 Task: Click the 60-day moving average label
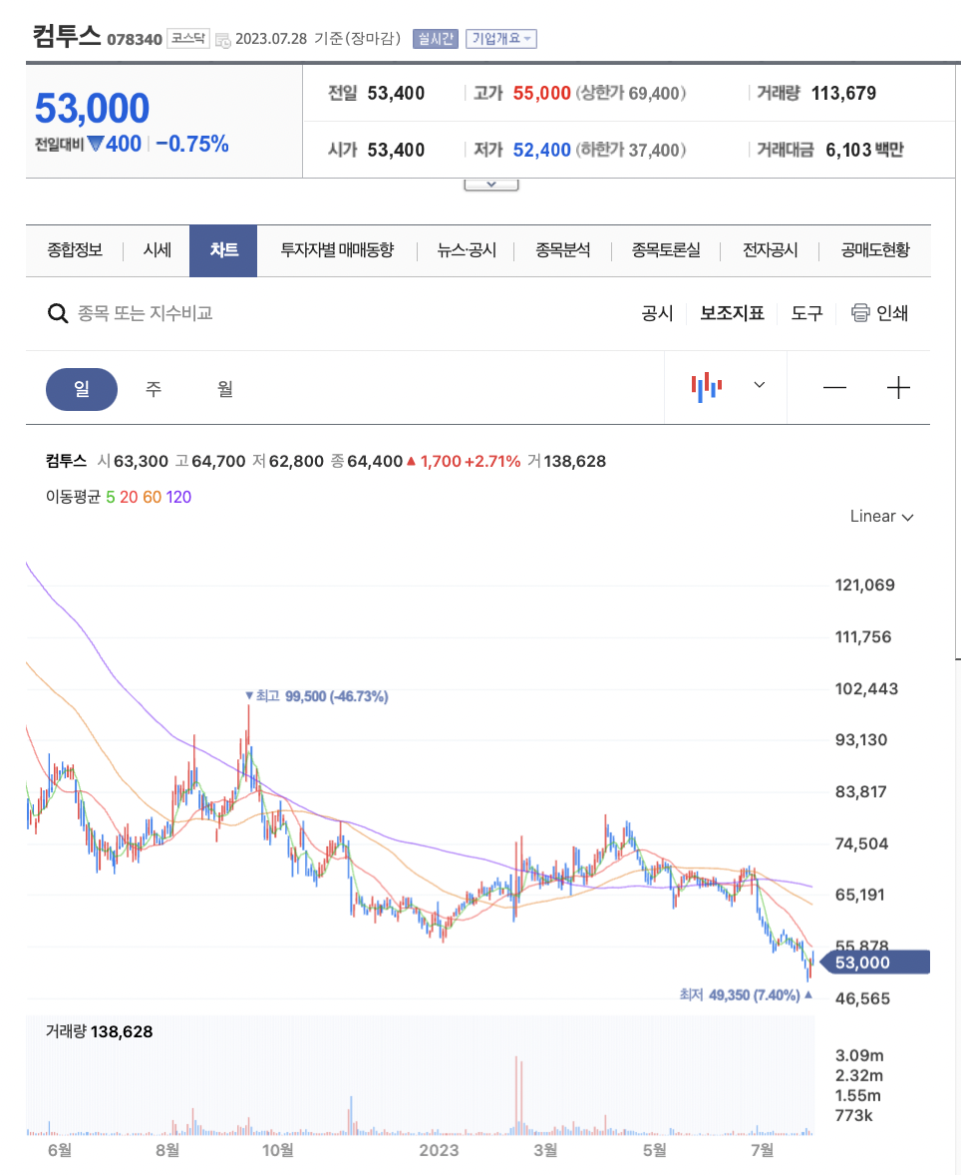[x=153, y=497]
